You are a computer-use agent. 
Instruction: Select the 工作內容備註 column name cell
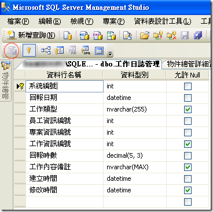[64, 167]
